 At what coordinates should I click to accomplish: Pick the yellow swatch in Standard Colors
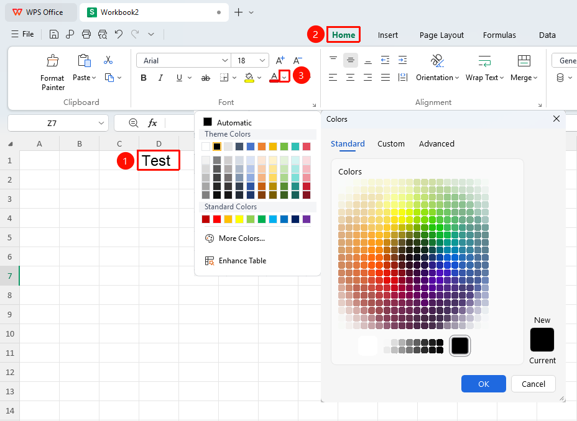pyautogui.click(x=239, y=219)
